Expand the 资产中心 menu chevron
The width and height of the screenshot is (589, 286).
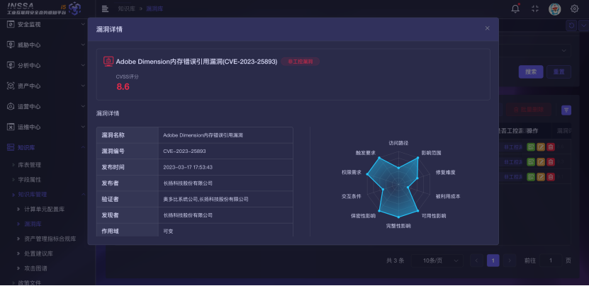click(83, 86)
